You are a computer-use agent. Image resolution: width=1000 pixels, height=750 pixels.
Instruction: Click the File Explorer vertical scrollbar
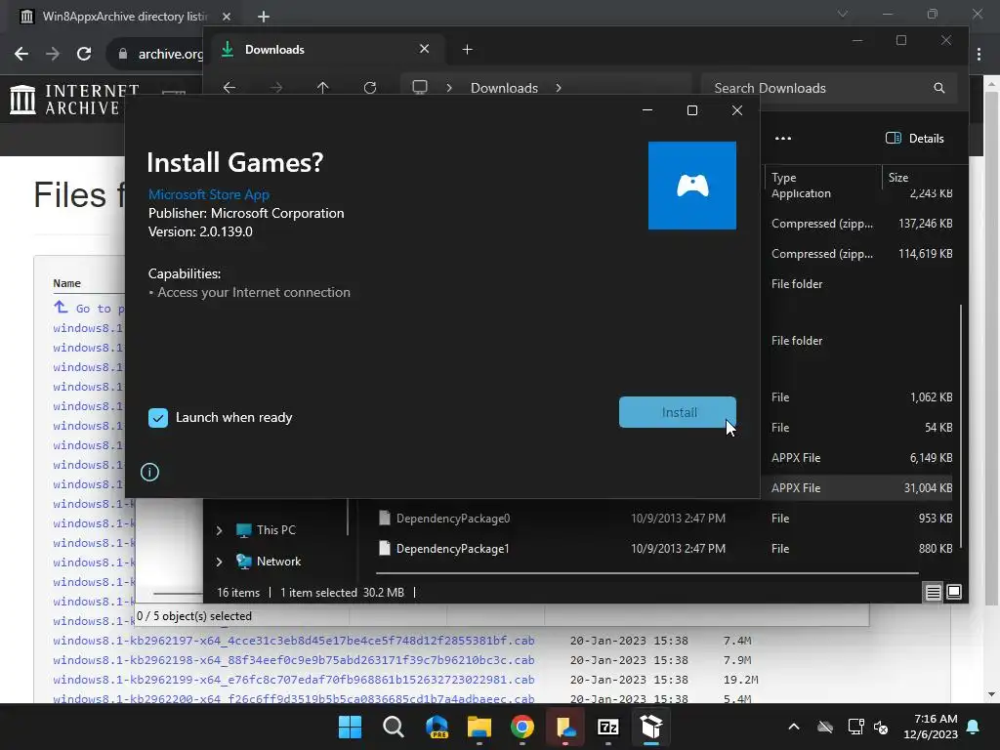[x=961, y=428]
